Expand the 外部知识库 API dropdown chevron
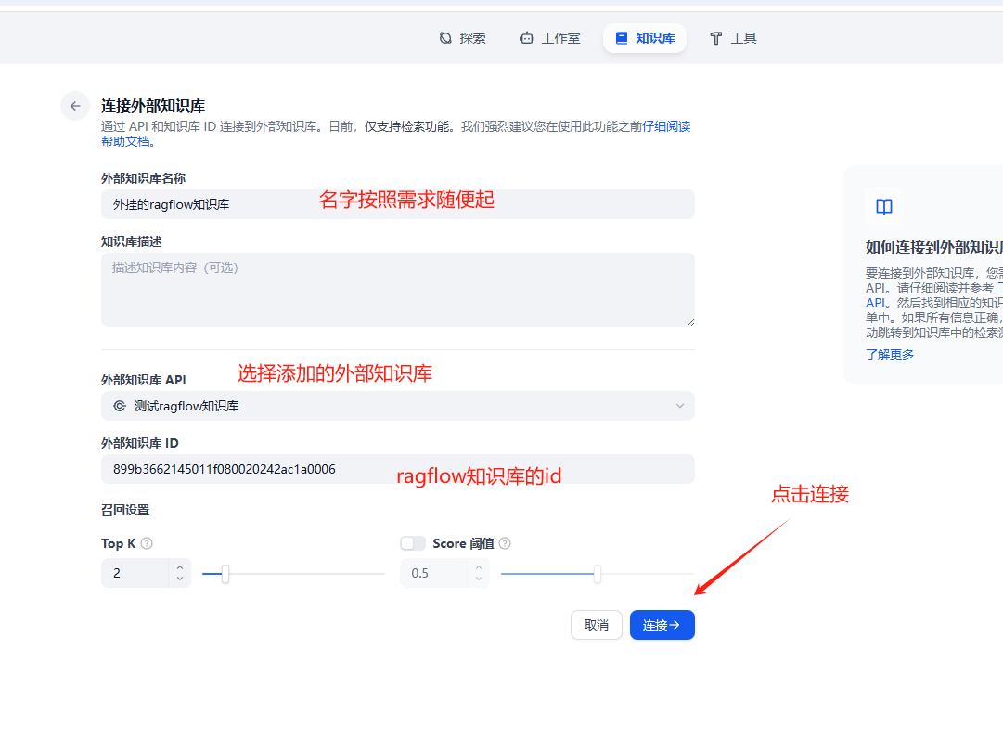Viewport: 1003px width, 742px height. click(679, 406)
